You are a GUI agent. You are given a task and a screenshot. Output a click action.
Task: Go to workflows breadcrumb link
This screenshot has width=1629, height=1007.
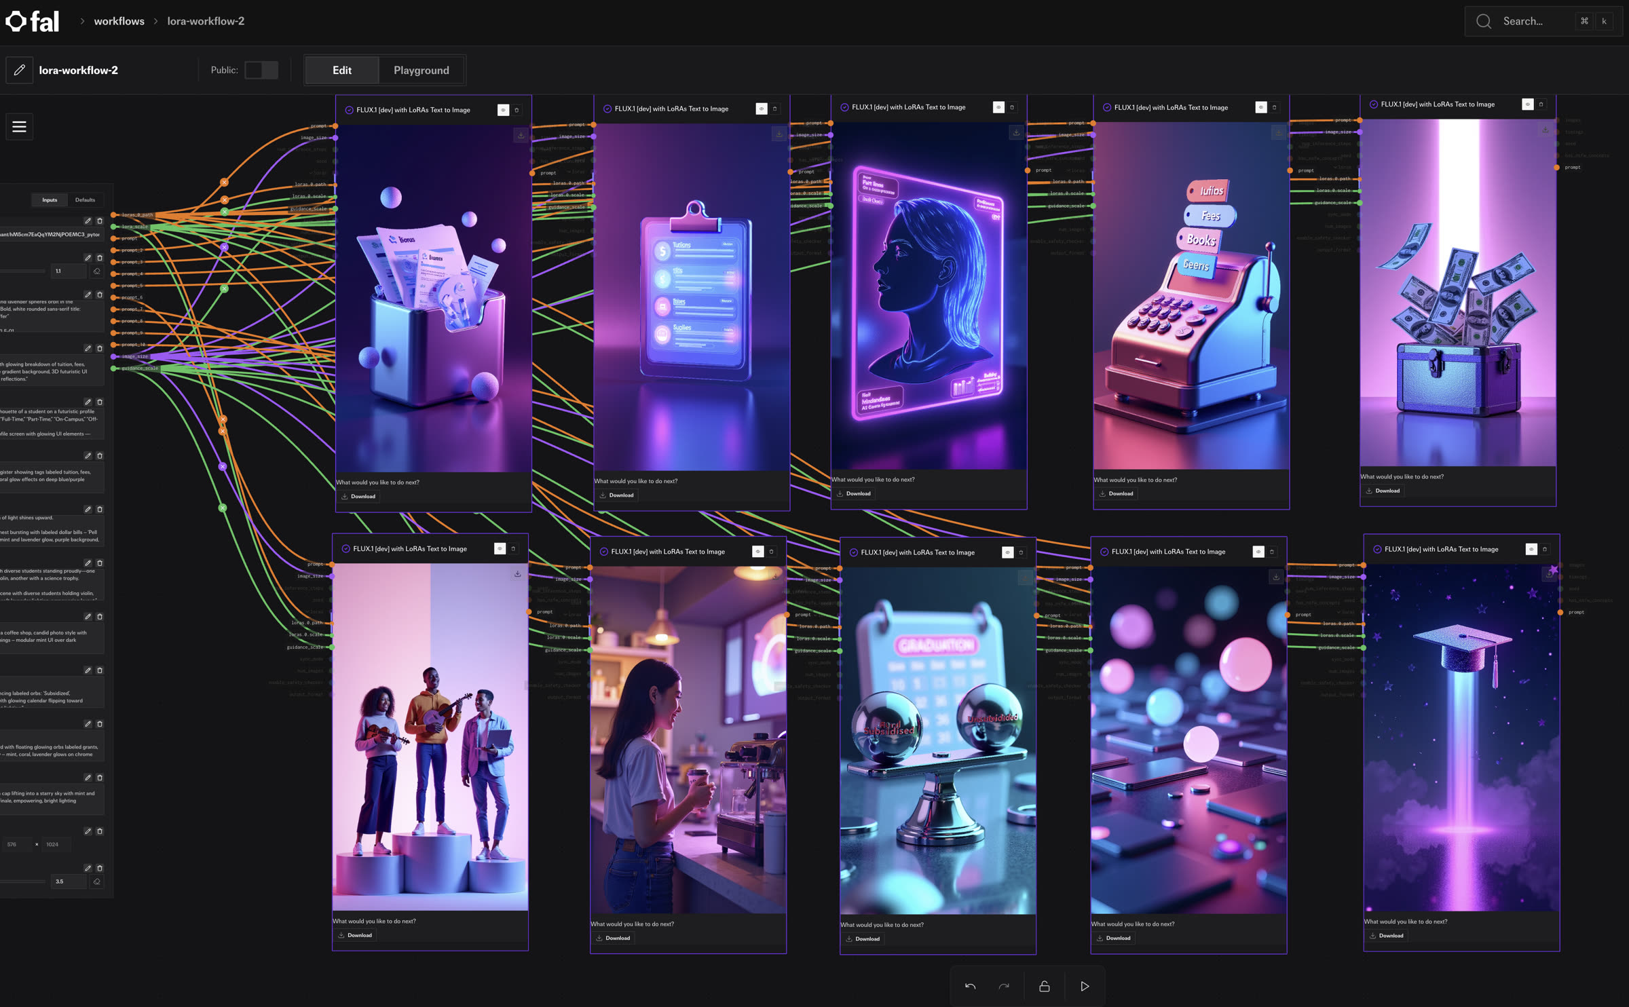(x=119, y=21)
